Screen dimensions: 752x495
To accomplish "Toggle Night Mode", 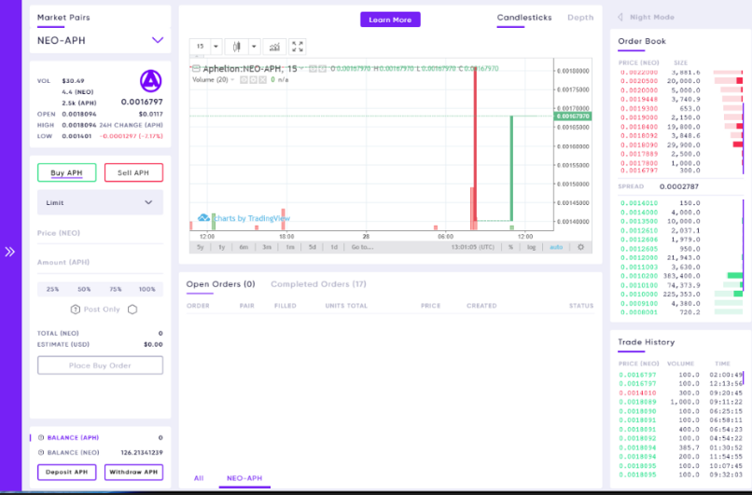I will click(x=652, y=18).
